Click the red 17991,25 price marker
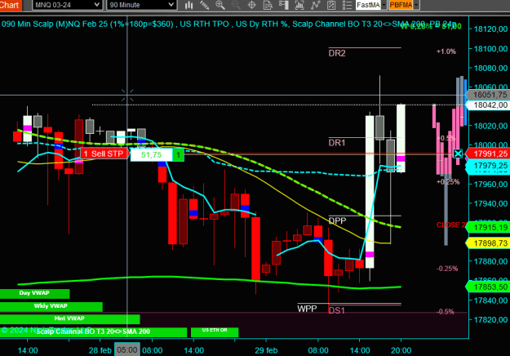This screenshot has width=510, height=356. 488,154
